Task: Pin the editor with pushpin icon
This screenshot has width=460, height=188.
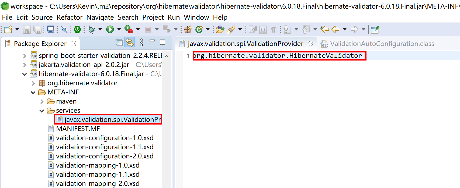Action: click(x=375, y=29)
